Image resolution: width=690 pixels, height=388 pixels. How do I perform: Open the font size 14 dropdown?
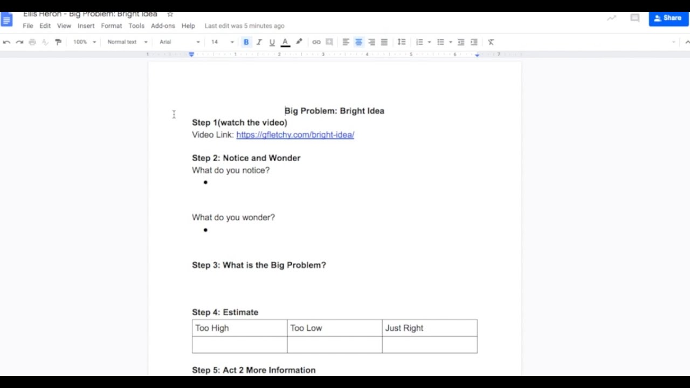pos(222,42)
